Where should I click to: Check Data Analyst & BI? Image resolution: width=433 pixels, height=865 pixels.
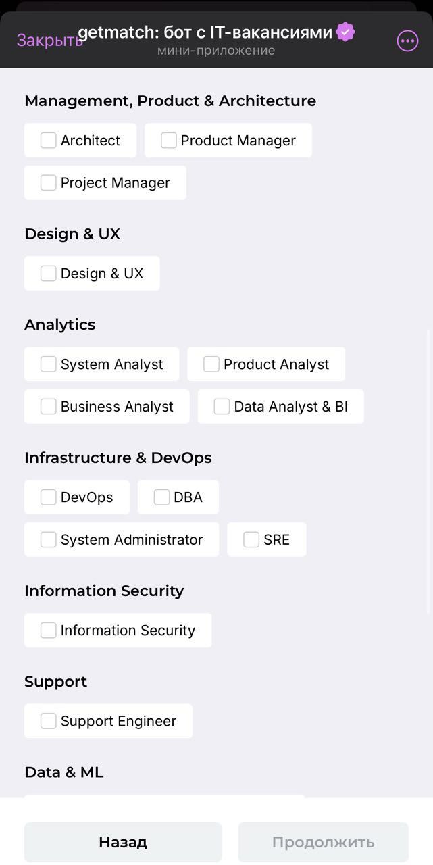(222, 406)
